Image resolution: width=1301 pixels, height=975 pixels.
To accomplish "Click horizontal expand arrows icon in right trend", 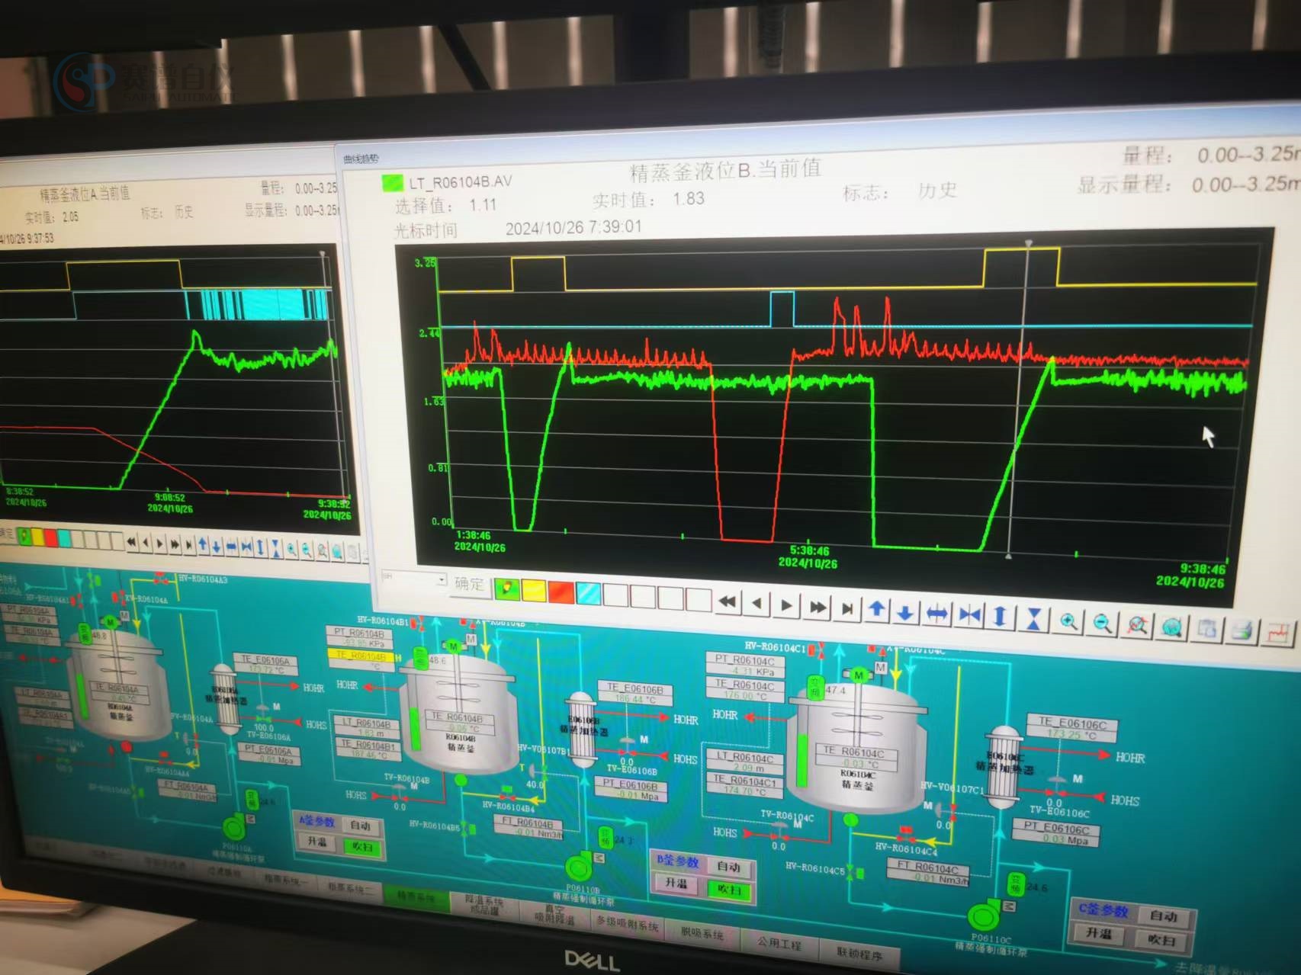I will click(x=937, y=614).
